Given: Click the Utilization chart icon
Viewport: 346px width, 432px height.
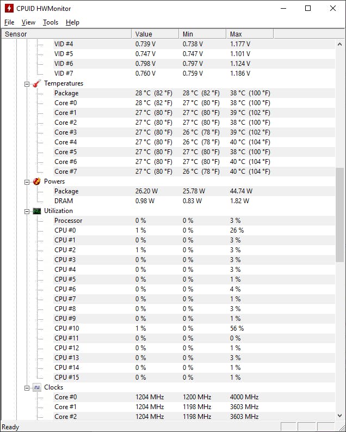Looking at the screenshot, I should tap(36, 211).
